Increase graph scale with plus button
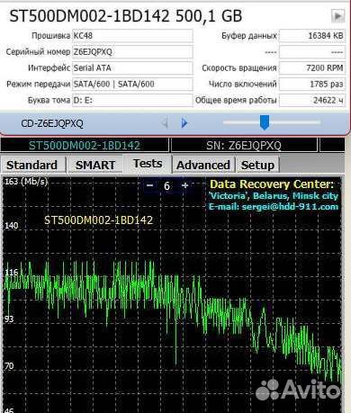 [x=184, y=185]
